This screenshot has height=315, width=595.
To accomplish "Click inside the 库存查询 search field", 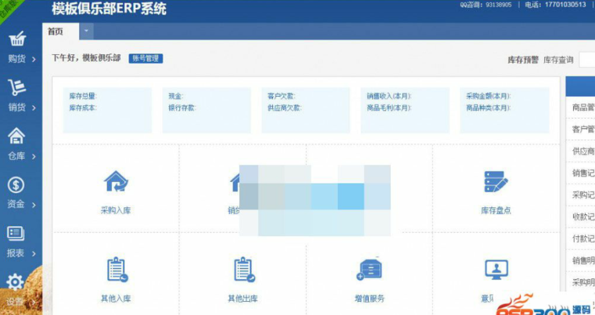I will coord(587,60).
